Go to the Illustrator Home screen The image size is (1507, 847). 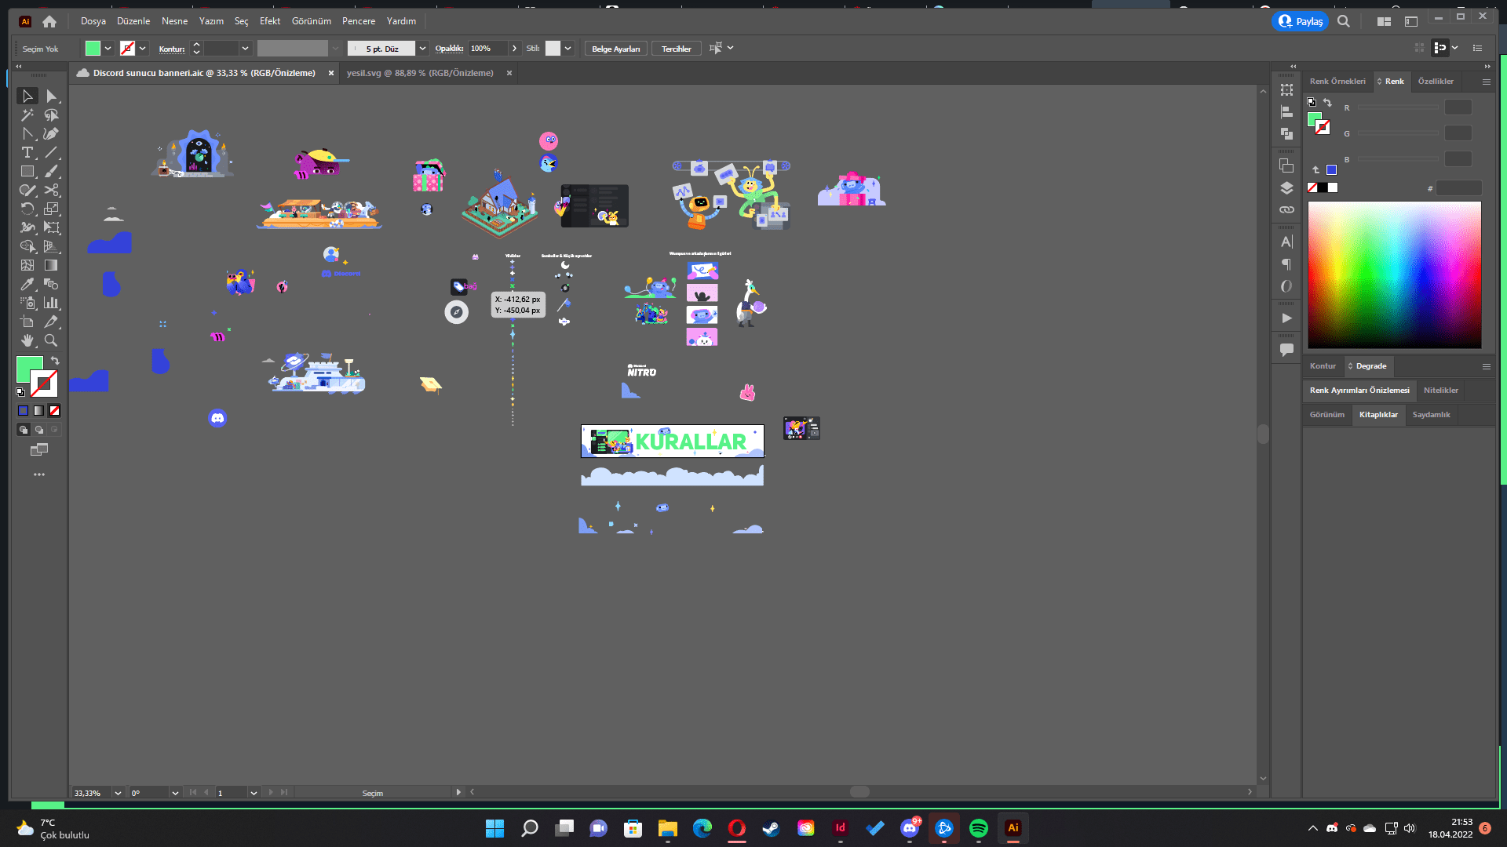(49, 21)
